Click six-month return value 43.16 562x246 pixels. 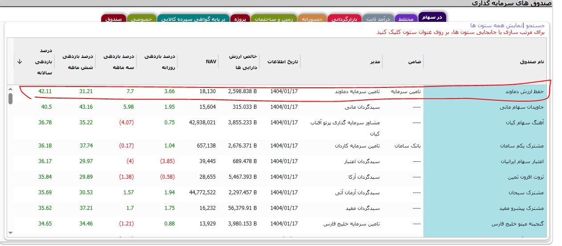[x=86, y=107]
